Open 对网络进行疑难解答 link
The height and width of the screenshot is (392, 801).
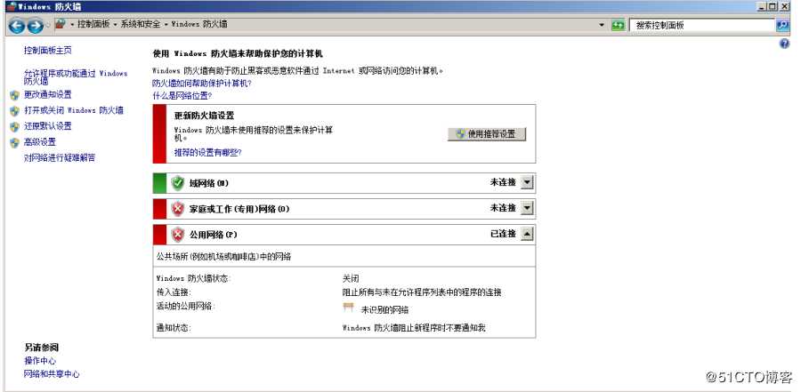[60, 157]
